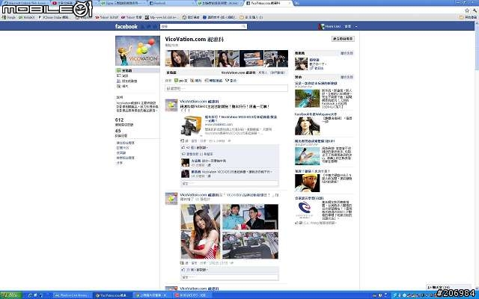Click the facebook logo in the header
Screen dimensions: 479x299
[x=126, y=27]
